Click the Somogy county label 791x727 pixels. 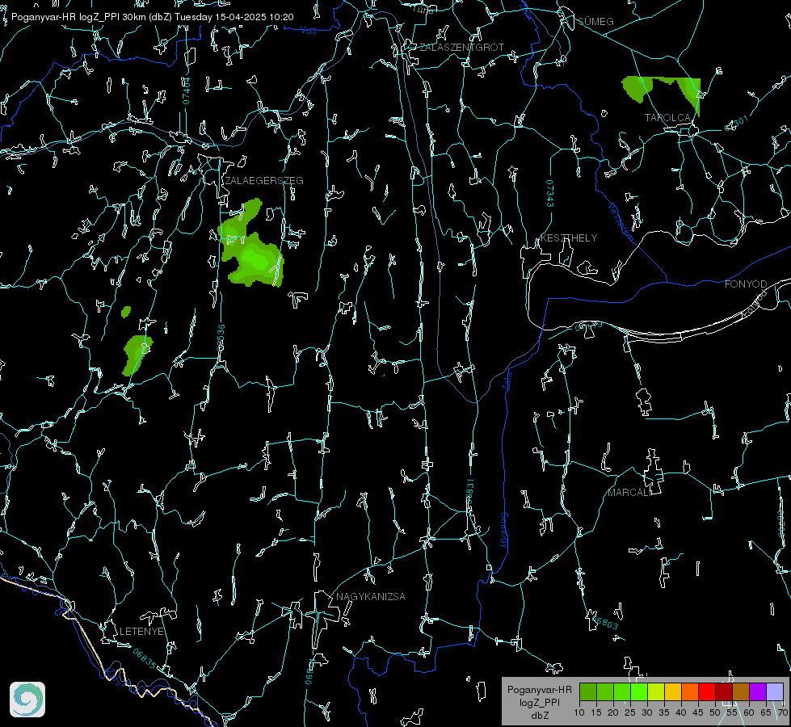coord(503,531)
